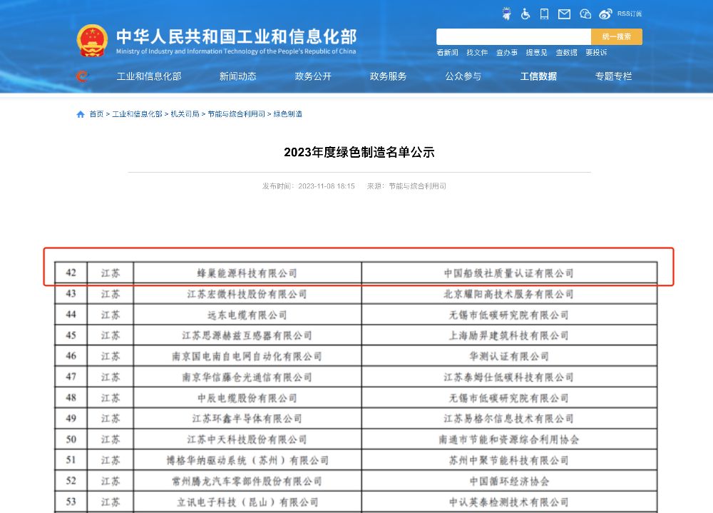
Task: Open the 工信数据 navigation menu
Action: pyautogui.click(x=538, y=76)
